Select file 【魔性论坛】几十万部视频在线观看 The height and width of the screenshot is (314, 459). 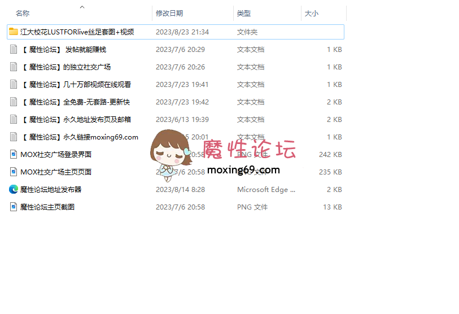[76, 85]
